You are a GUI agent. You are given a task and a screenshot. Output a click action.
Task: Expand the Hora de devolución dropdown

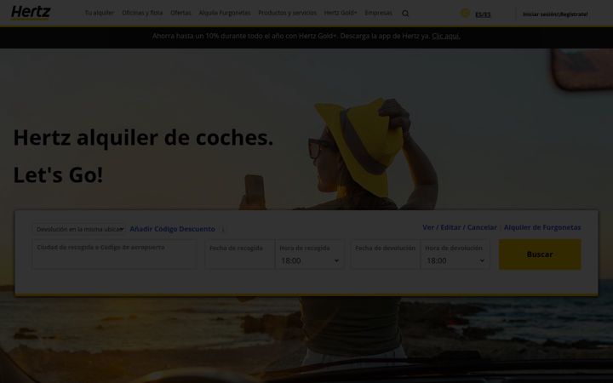tap(455, 254)
